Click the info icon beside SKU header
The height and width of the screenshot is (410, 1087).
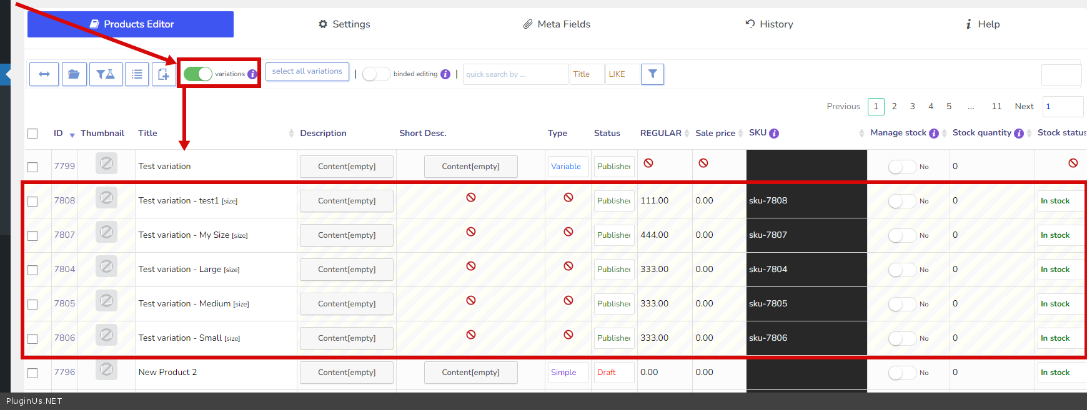click(774, 134)
